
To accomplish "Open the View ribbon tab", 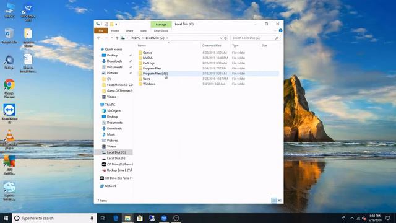I will pos(143,30).
